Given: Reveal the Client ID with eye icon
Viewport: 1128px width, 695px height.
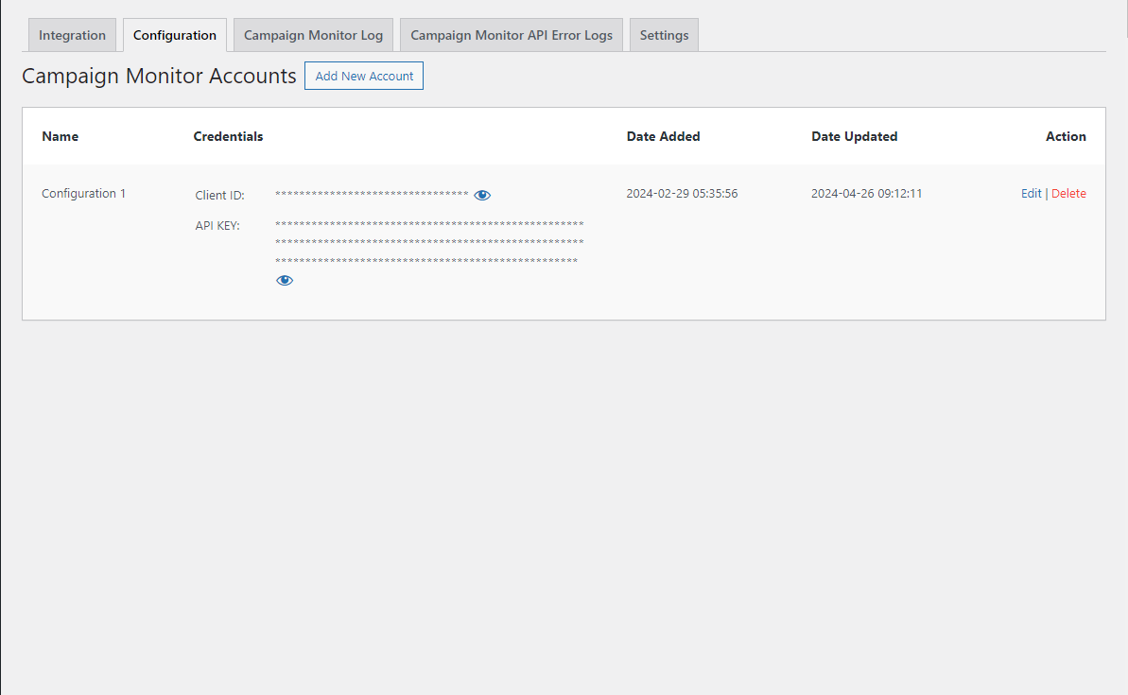Looking at the screenshot, I should point(482,195).
